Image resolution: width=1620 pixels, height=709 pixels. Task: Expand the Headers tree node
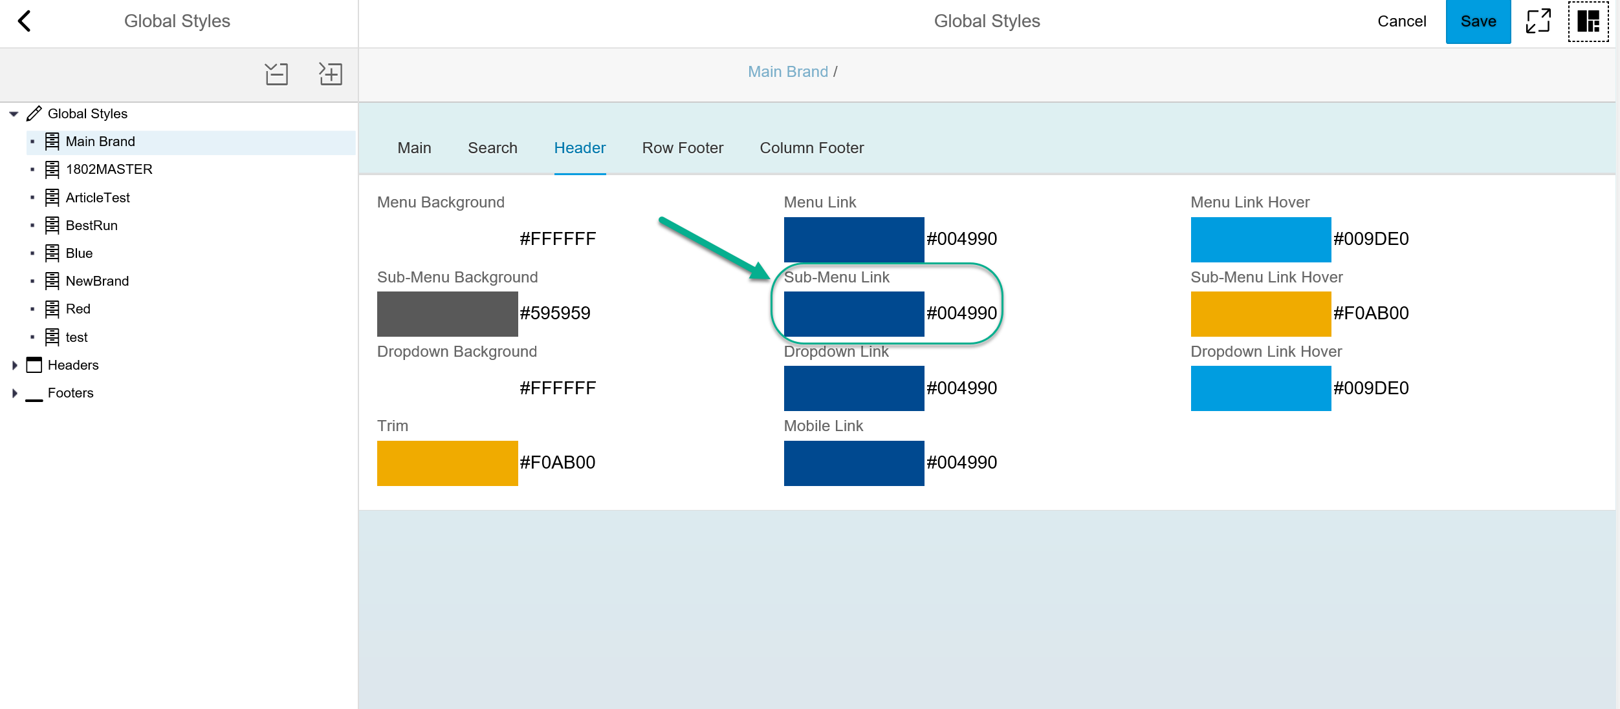click(x=14, y=365)
